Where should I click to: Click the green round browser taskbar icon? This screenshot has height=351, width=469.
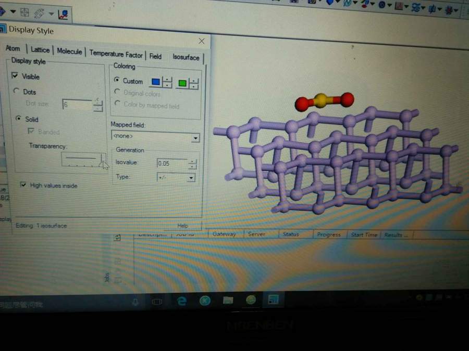[x=251, y=300]
